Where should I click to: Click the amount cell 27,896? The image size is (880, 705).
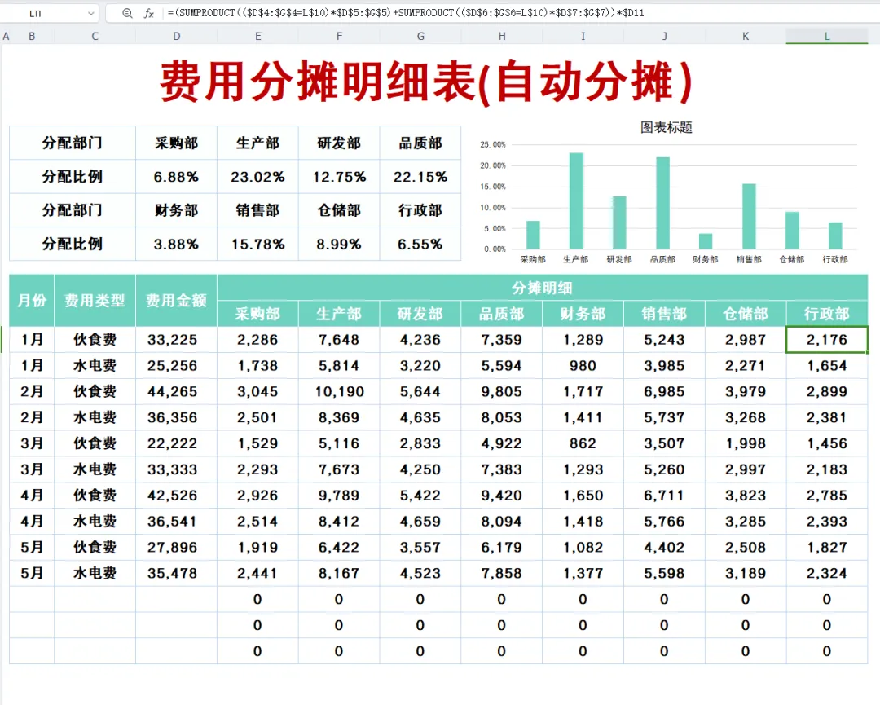coord(176,547)
